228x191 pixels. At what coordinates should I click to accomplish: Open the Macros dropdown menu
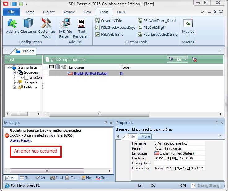point(188,36)
